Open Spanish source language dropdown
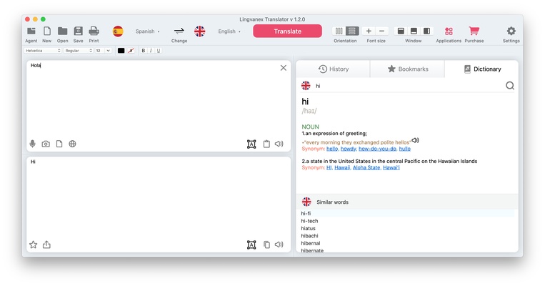Viewport: 545px width, 286px height. click(147, 31)
